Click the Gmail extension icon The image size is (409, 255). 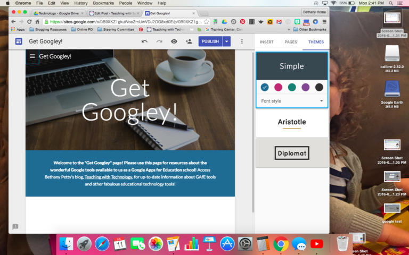tap(279, 22)
